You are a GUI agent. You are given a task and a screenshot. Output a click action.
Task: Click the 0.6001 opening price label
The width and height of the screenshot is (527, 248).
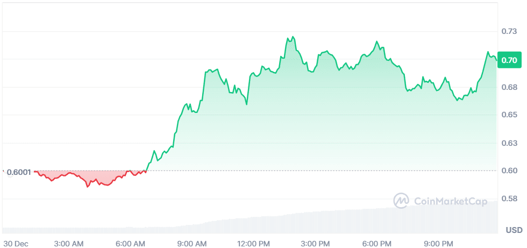tap(19, 172)
